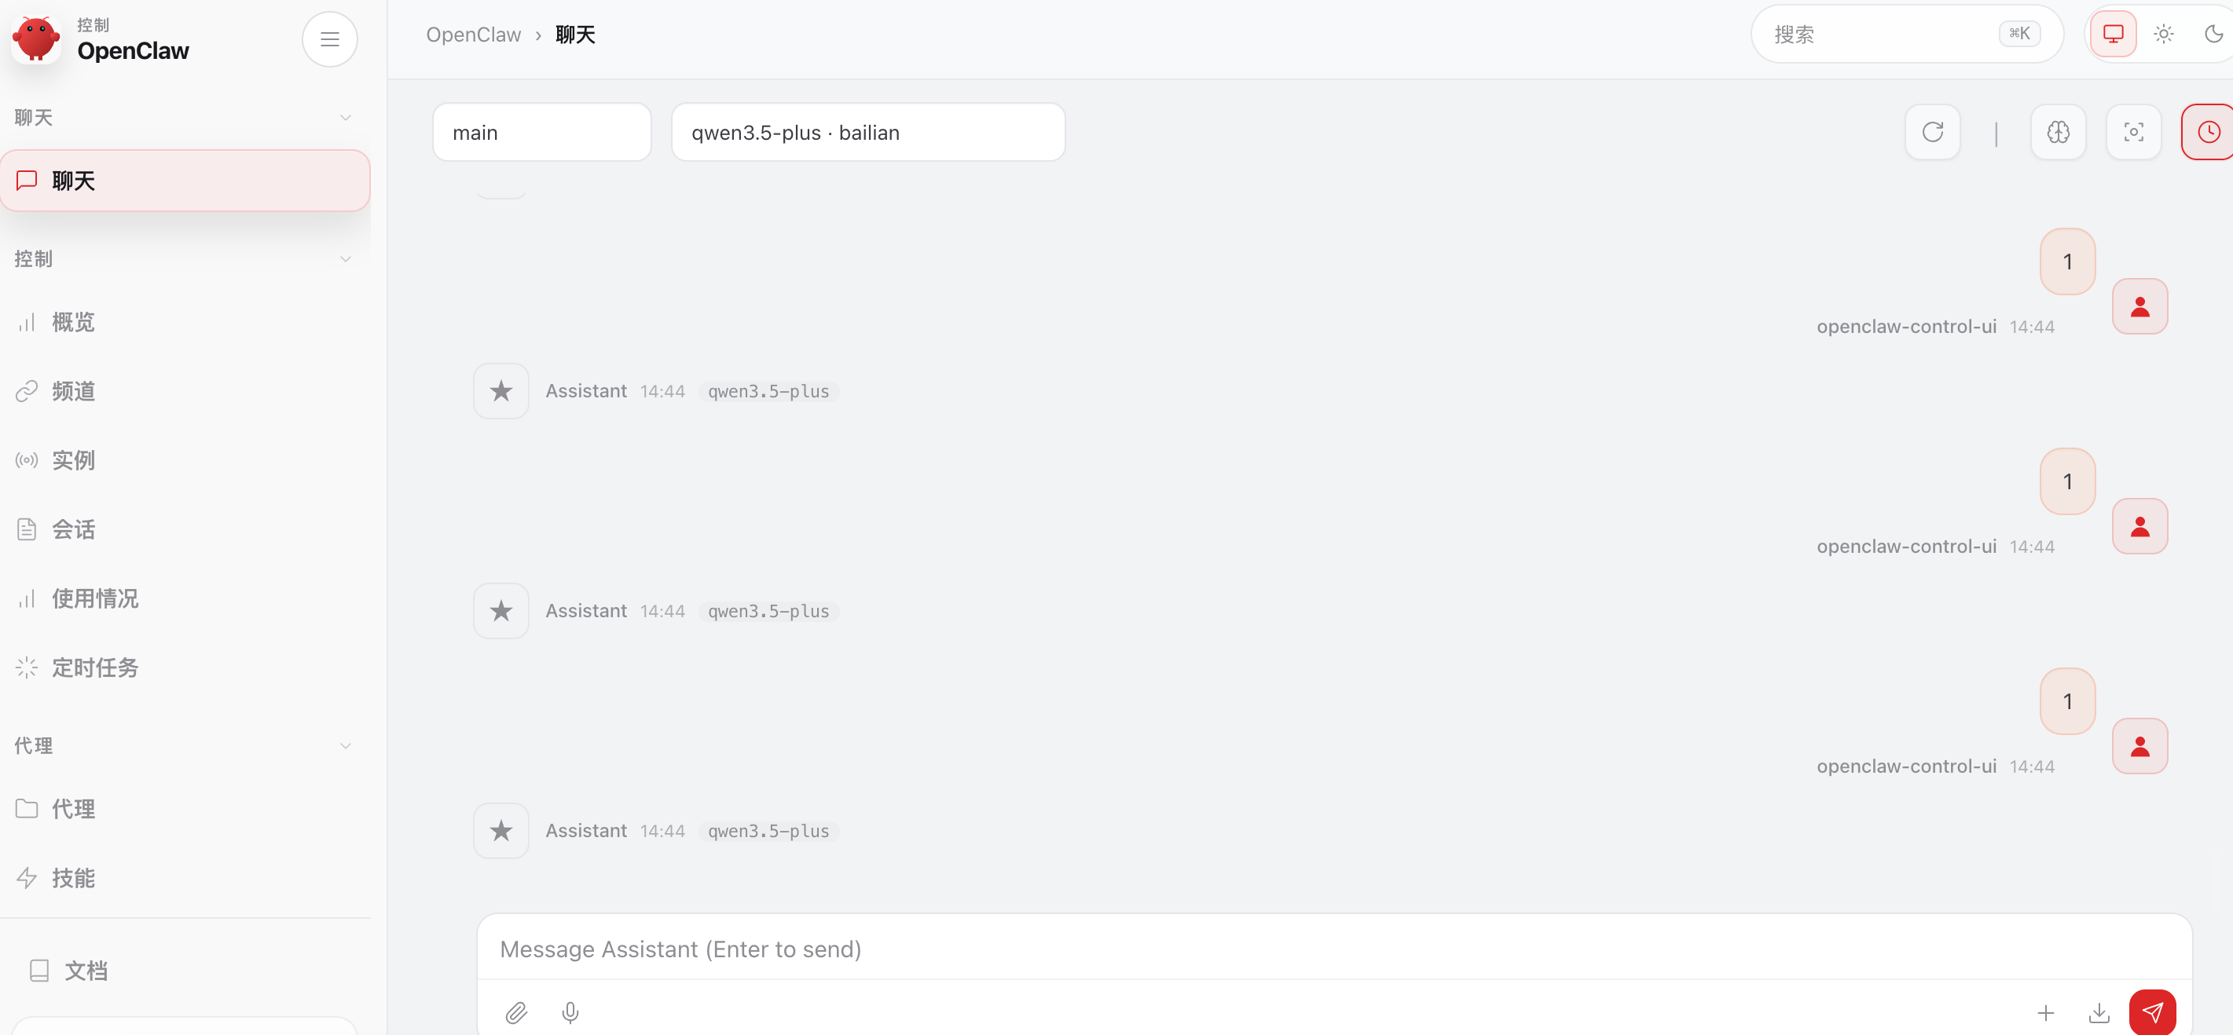2233x1035 pixels.
Task: Switch to dark theme moon icon
Action: [2213, 35]
